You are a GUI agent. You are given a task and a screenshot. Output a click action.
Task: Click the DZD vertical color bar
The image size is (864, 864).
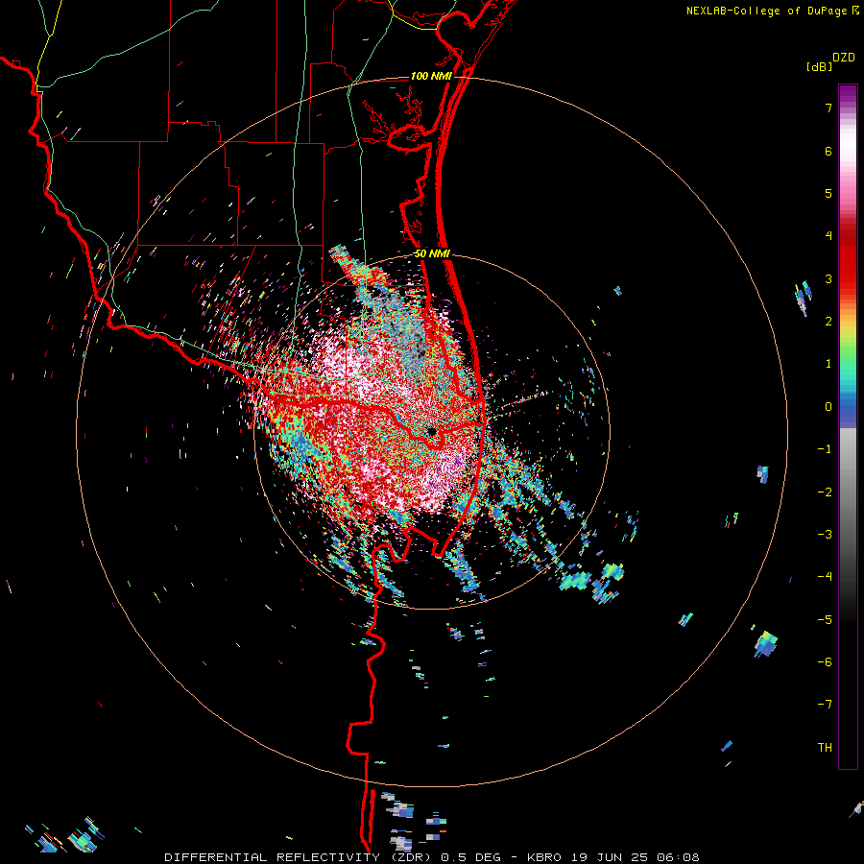tap(848, 426)
